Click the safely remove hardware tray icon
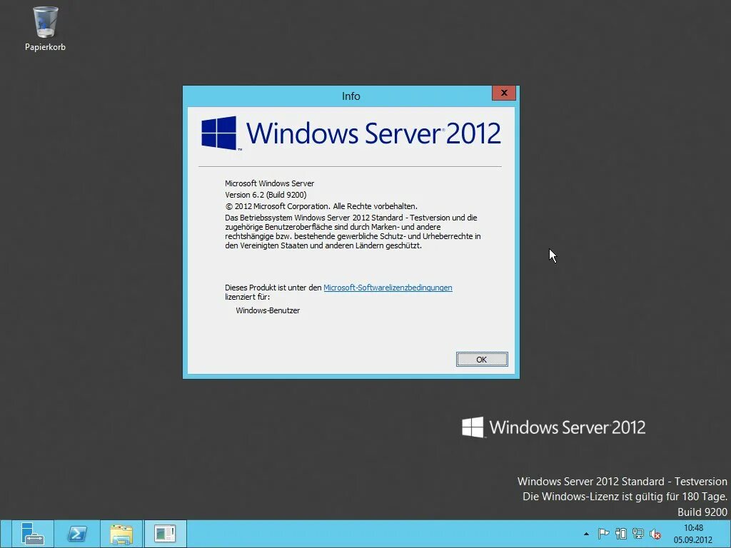This screenshot has width=731, height=548. (620, 534)
